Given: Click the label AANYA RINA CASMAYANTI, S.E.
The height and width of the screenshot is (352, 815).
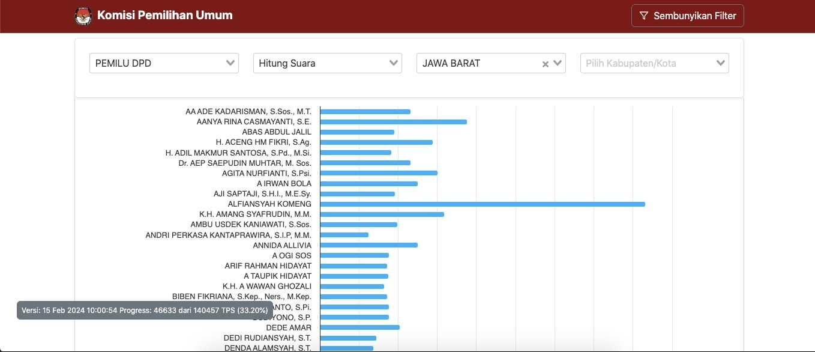Looking at the screenshot, I should pyautogui.click(x=254, y=122).
